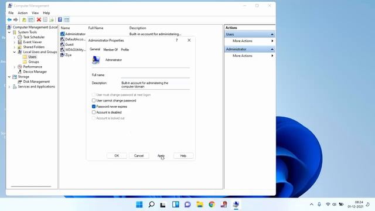Collapse the System Tools node
375x211 pixels.
(x=9, y=32)
